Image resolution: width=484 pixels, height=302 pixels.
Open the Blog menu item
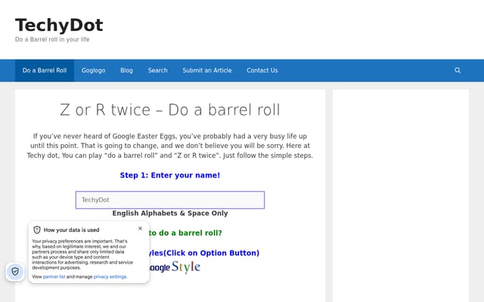pyautogui.click(x=126, y=70)
